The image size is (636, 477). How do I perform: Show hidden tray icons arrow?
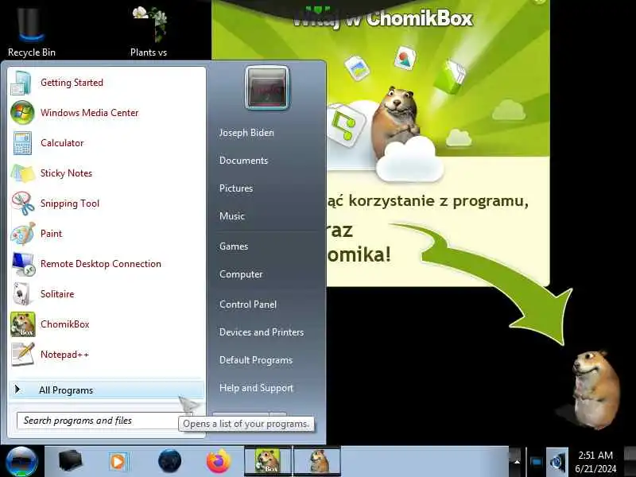pos(517,462)
